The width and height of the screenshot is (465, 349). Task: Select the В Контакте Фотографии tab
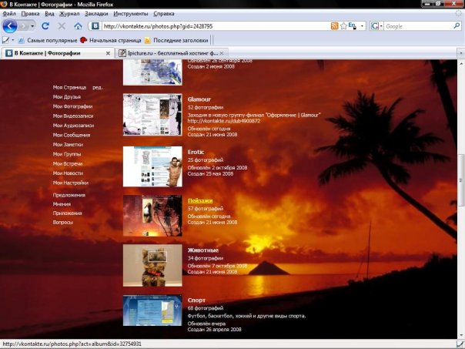pyautogui.click(x=58, y=53)
